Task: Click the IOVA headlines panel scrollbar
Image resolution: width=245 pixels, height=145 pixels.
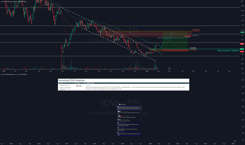Action: pyautogui.click(x=141, y=113)
